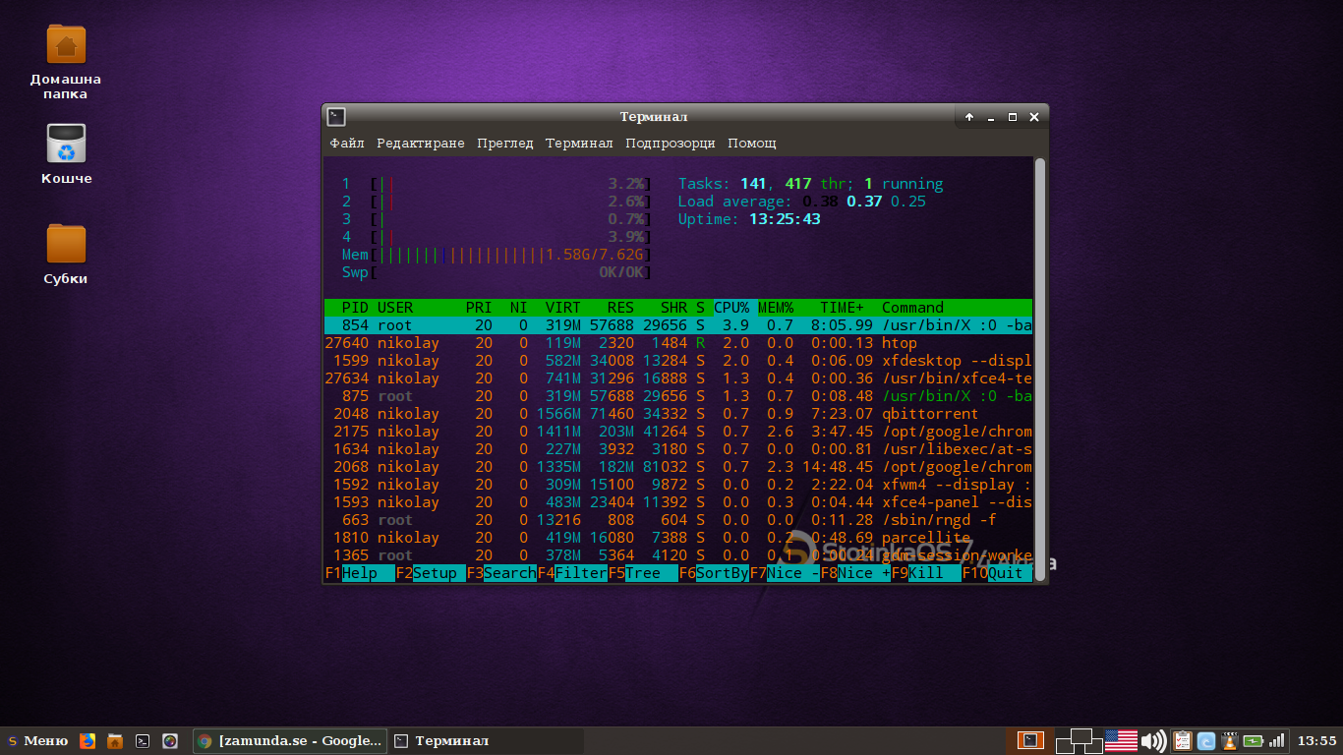
Task: Open the Файл menu
Action: (347, 144)
